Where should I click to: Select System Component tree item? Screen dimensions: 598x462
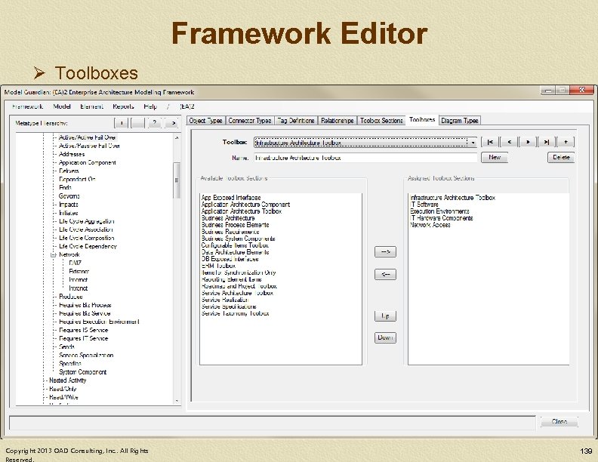pyautogui.click(x=83, y=372)
